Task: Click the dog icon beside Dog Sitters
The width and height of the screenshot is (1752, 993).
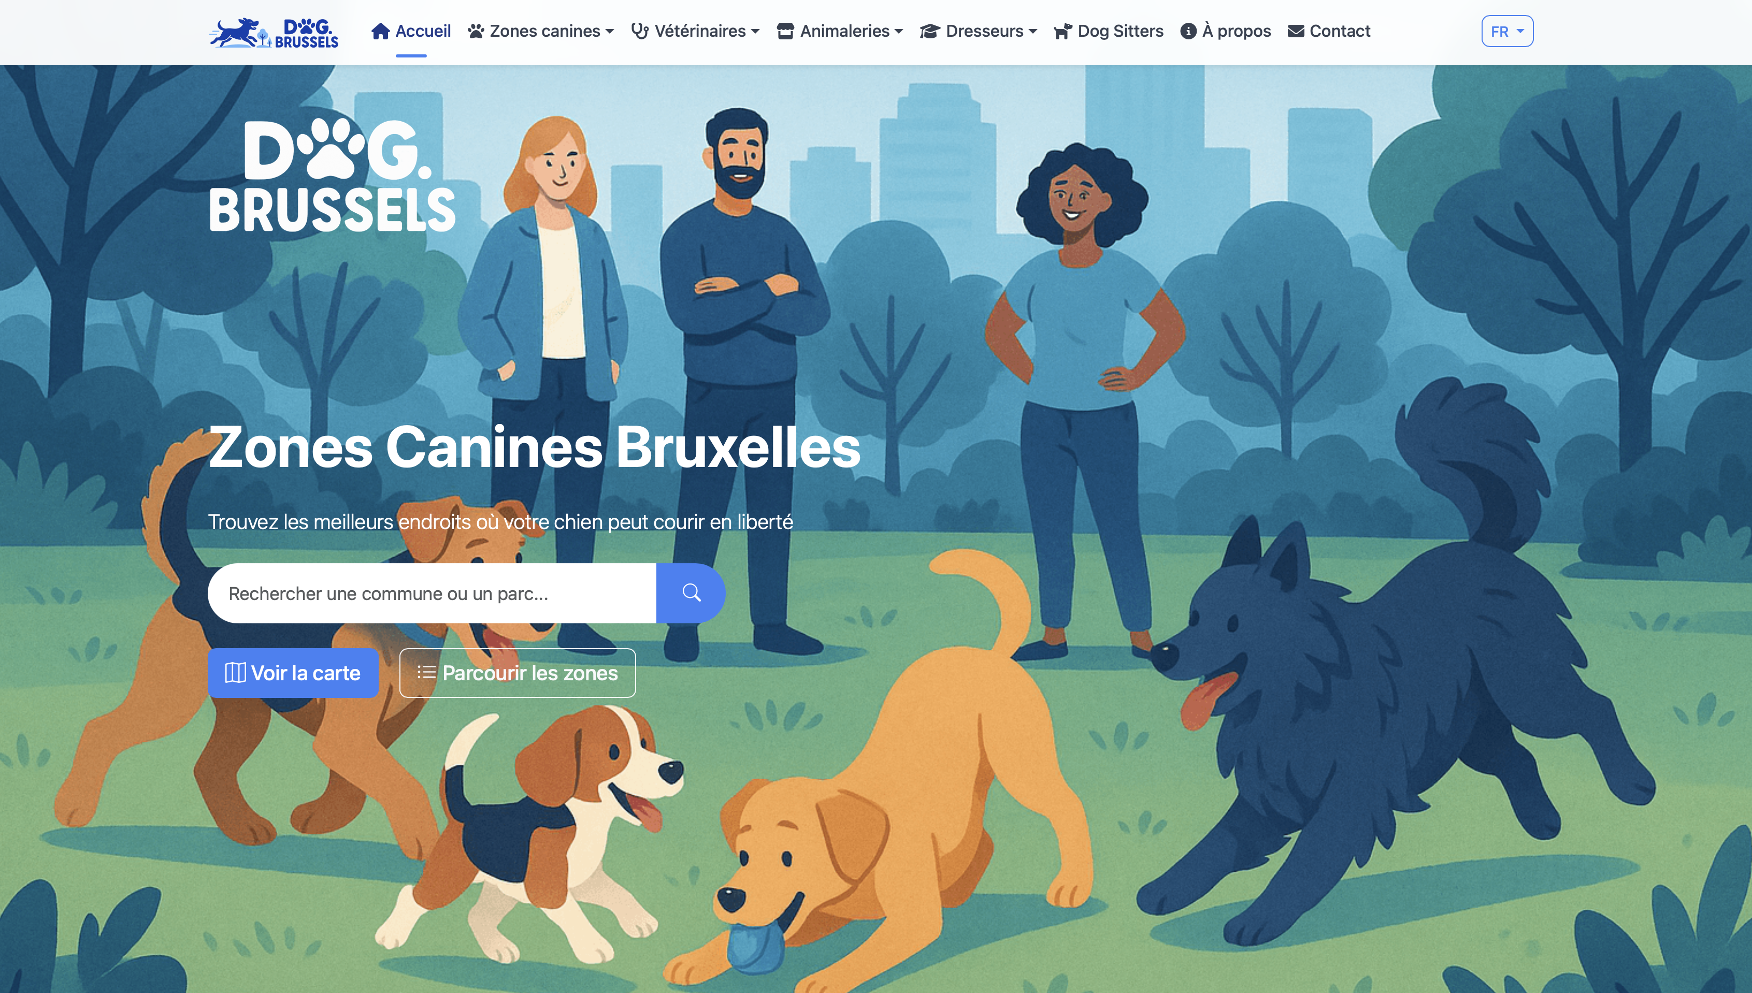Action: [1063, 32]
